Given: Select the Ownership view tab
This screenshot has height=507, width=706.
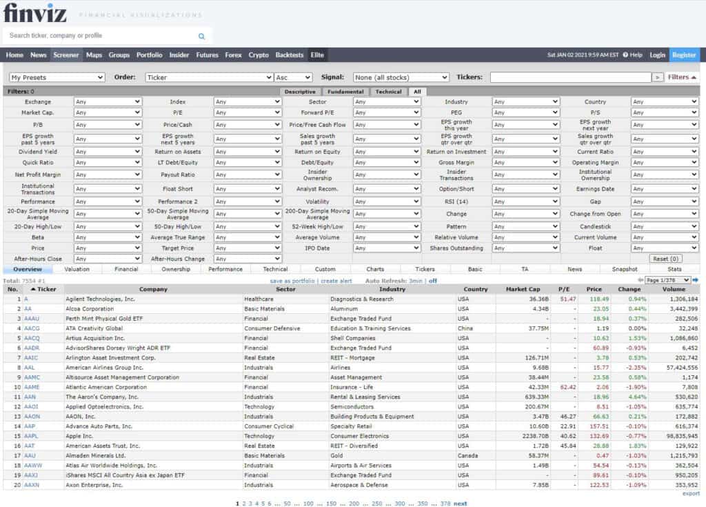Looking at the screenshot, I should [x=176, y=269].
